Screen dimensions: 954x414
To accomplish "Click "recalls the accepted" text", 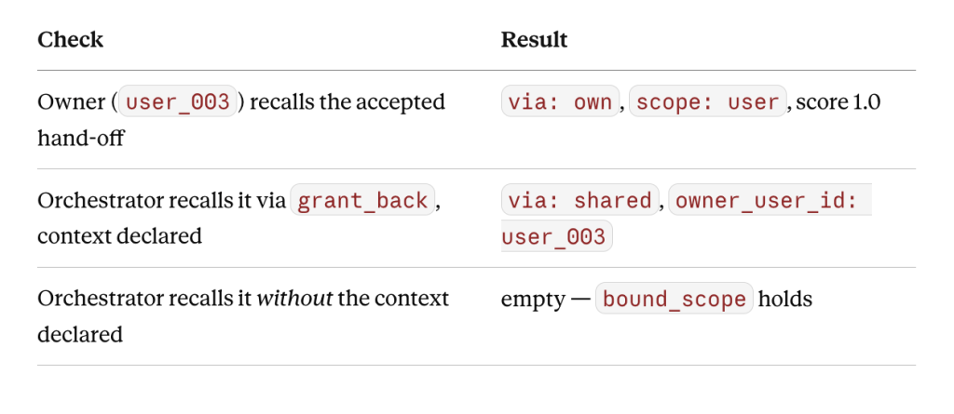I will click(x=348, y=102).
